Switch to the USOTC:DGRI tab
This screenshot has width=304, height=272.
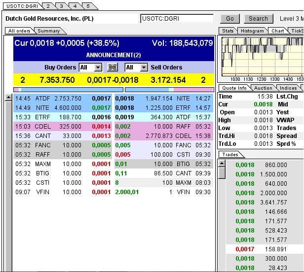(x=22, y=6)
